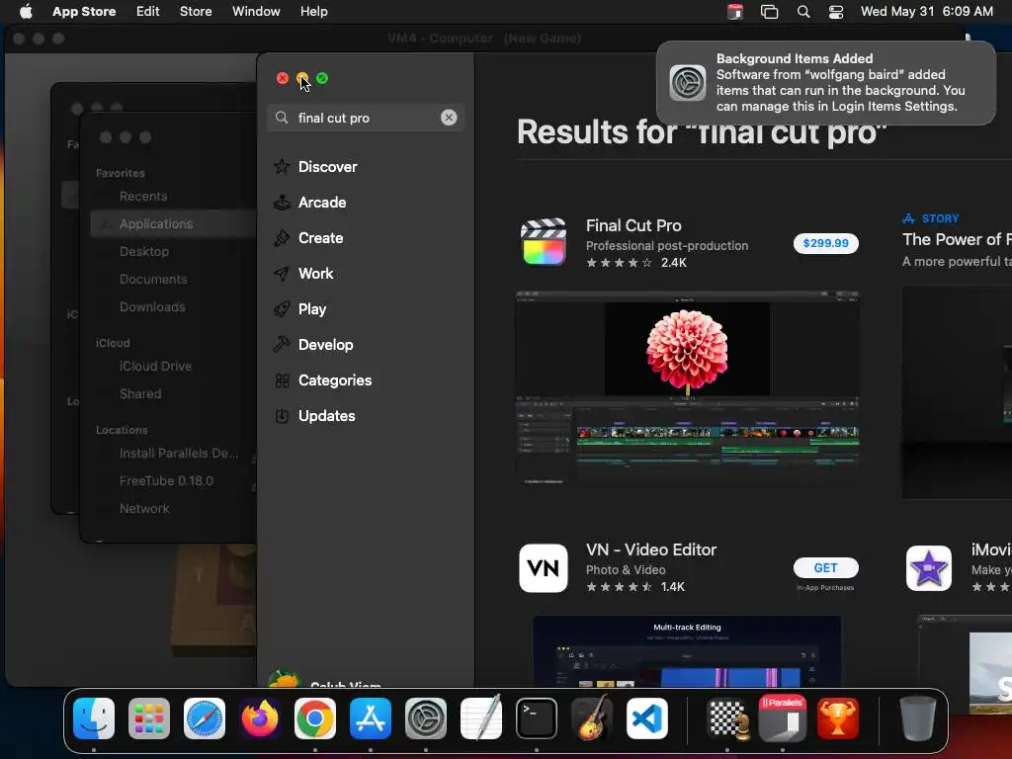Launch Visual Studio Code from the Dock
This screenshot has height=759, width=1012.
click(x=646, y=717)
